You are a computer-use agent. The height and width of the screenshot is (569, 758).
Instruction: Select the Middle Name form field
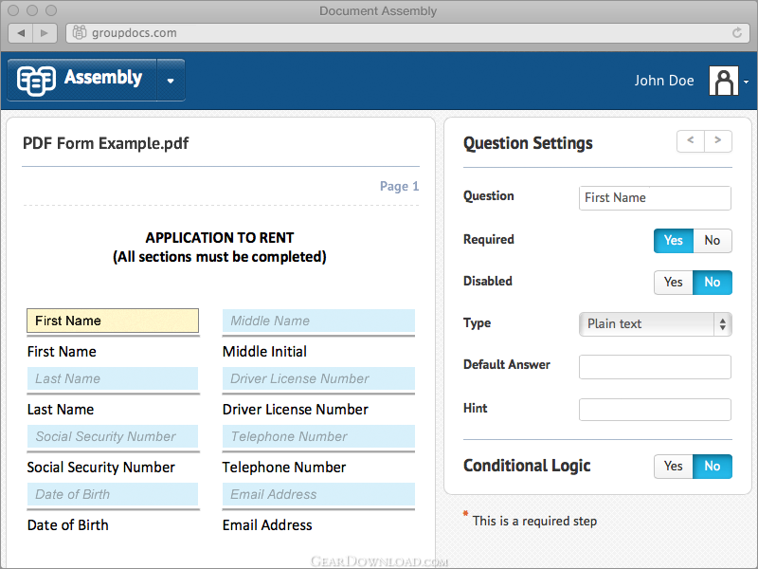(x=318, y=321)
